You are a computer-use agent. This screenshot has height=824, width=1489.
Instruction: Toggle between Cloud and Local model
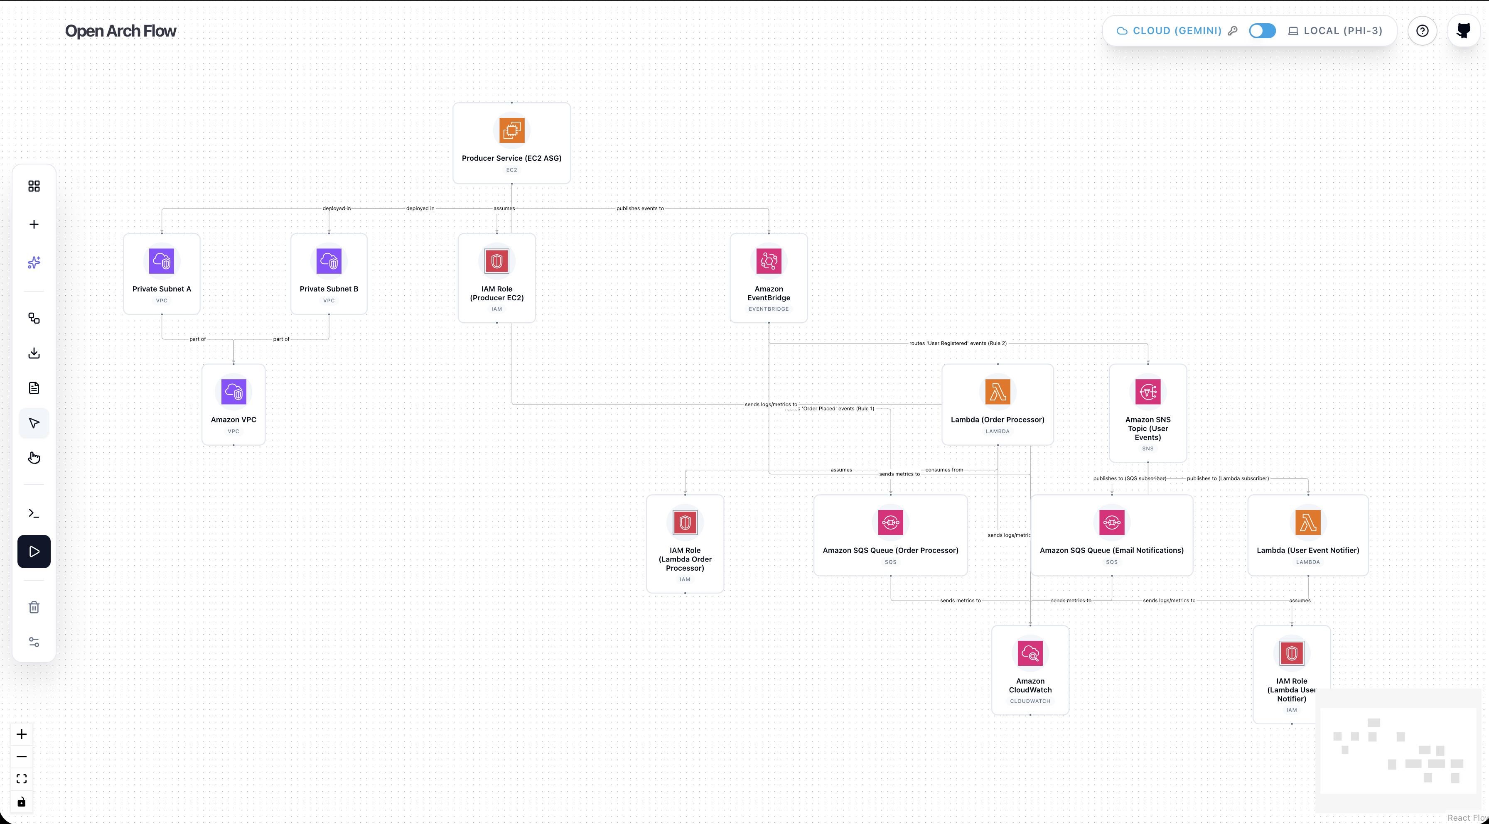point(1262,31)
